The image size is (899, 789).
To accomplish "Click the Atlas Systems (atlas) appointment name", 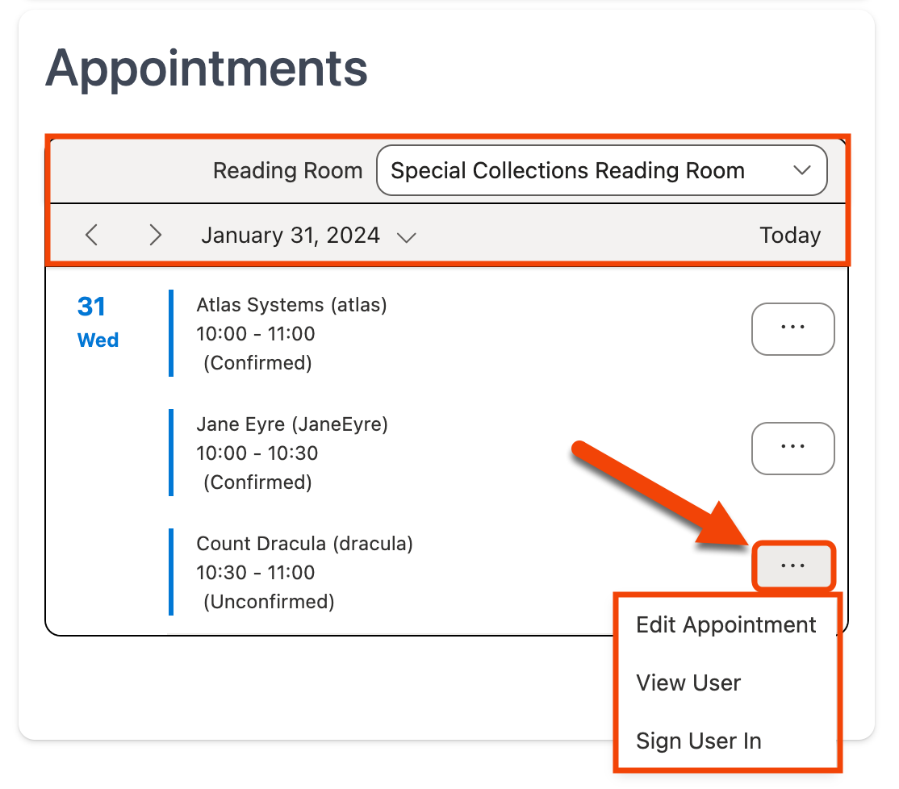I will point(291,305).
